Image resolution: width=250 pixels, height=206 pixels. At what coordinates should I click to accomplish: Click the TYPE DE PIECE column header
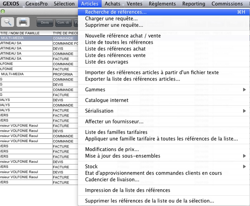click(x=65, y=33)
